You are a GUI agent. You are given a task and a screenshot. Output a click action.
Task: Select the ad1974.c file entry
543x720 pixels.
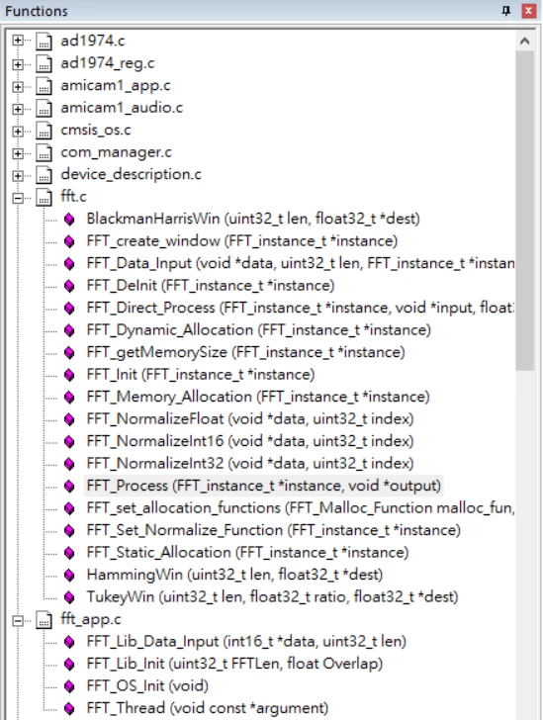tap(93, 41)
